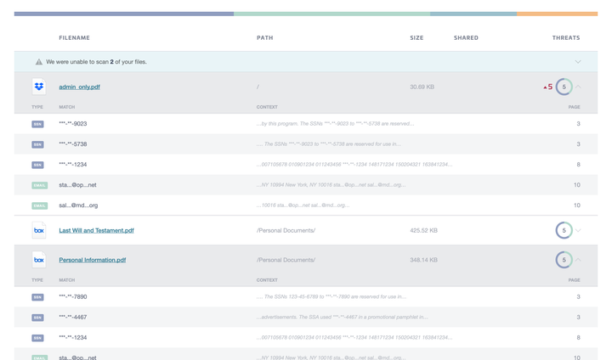This screenshot has width=612, height=360.
Task: Collapse the admin_only.pdf threat details
Action: [579, 87]
